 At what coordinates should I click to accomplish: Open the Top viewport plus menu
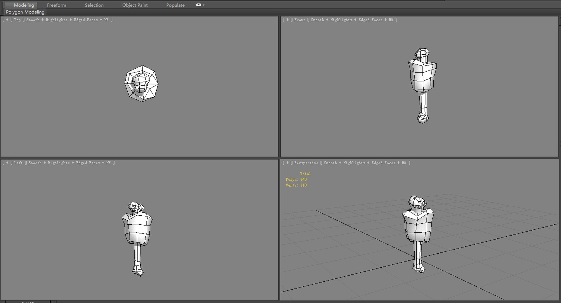click(7, 20)
